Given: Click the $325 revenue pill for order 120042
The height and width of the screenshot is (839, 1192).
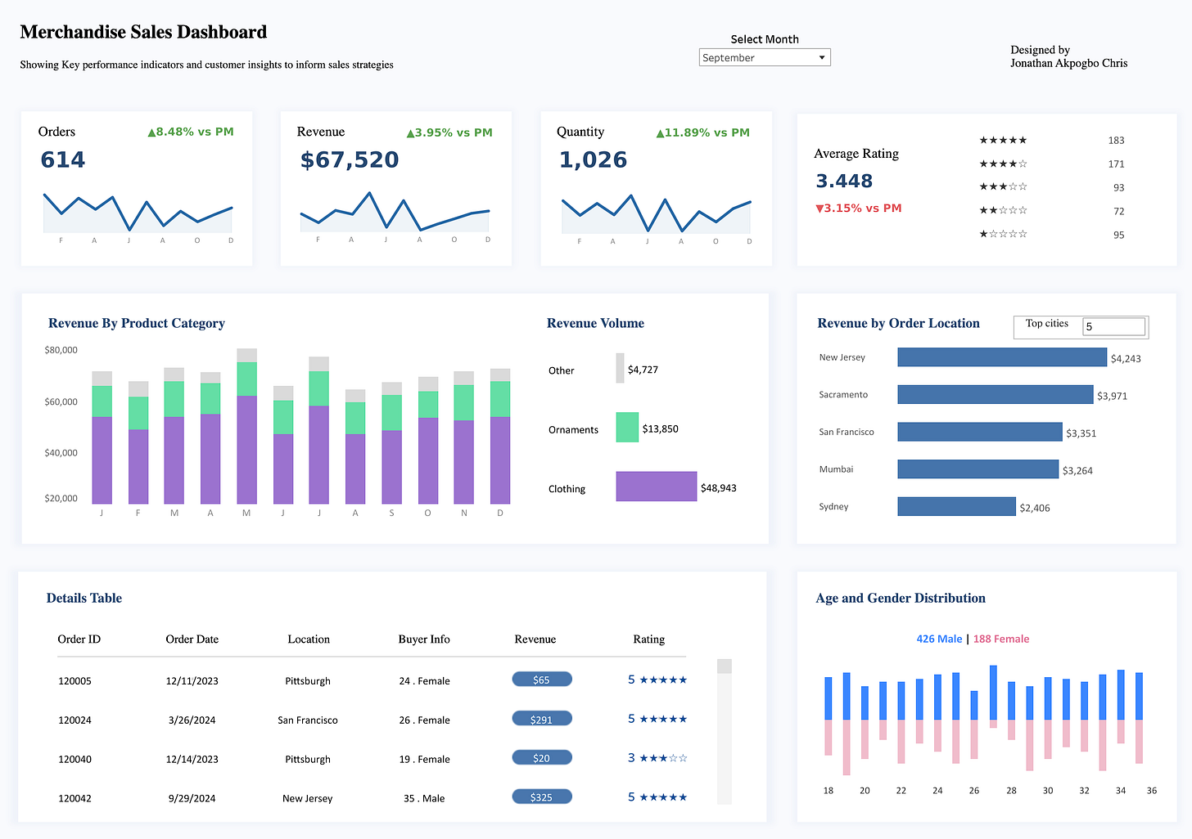Looking at the screenshot, I should coord(542,796).
